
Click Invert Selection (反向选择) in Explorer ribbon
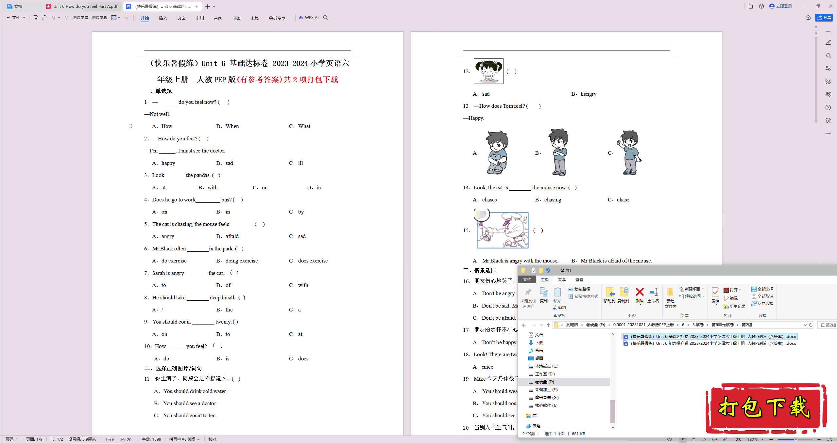tap(762, 304)
